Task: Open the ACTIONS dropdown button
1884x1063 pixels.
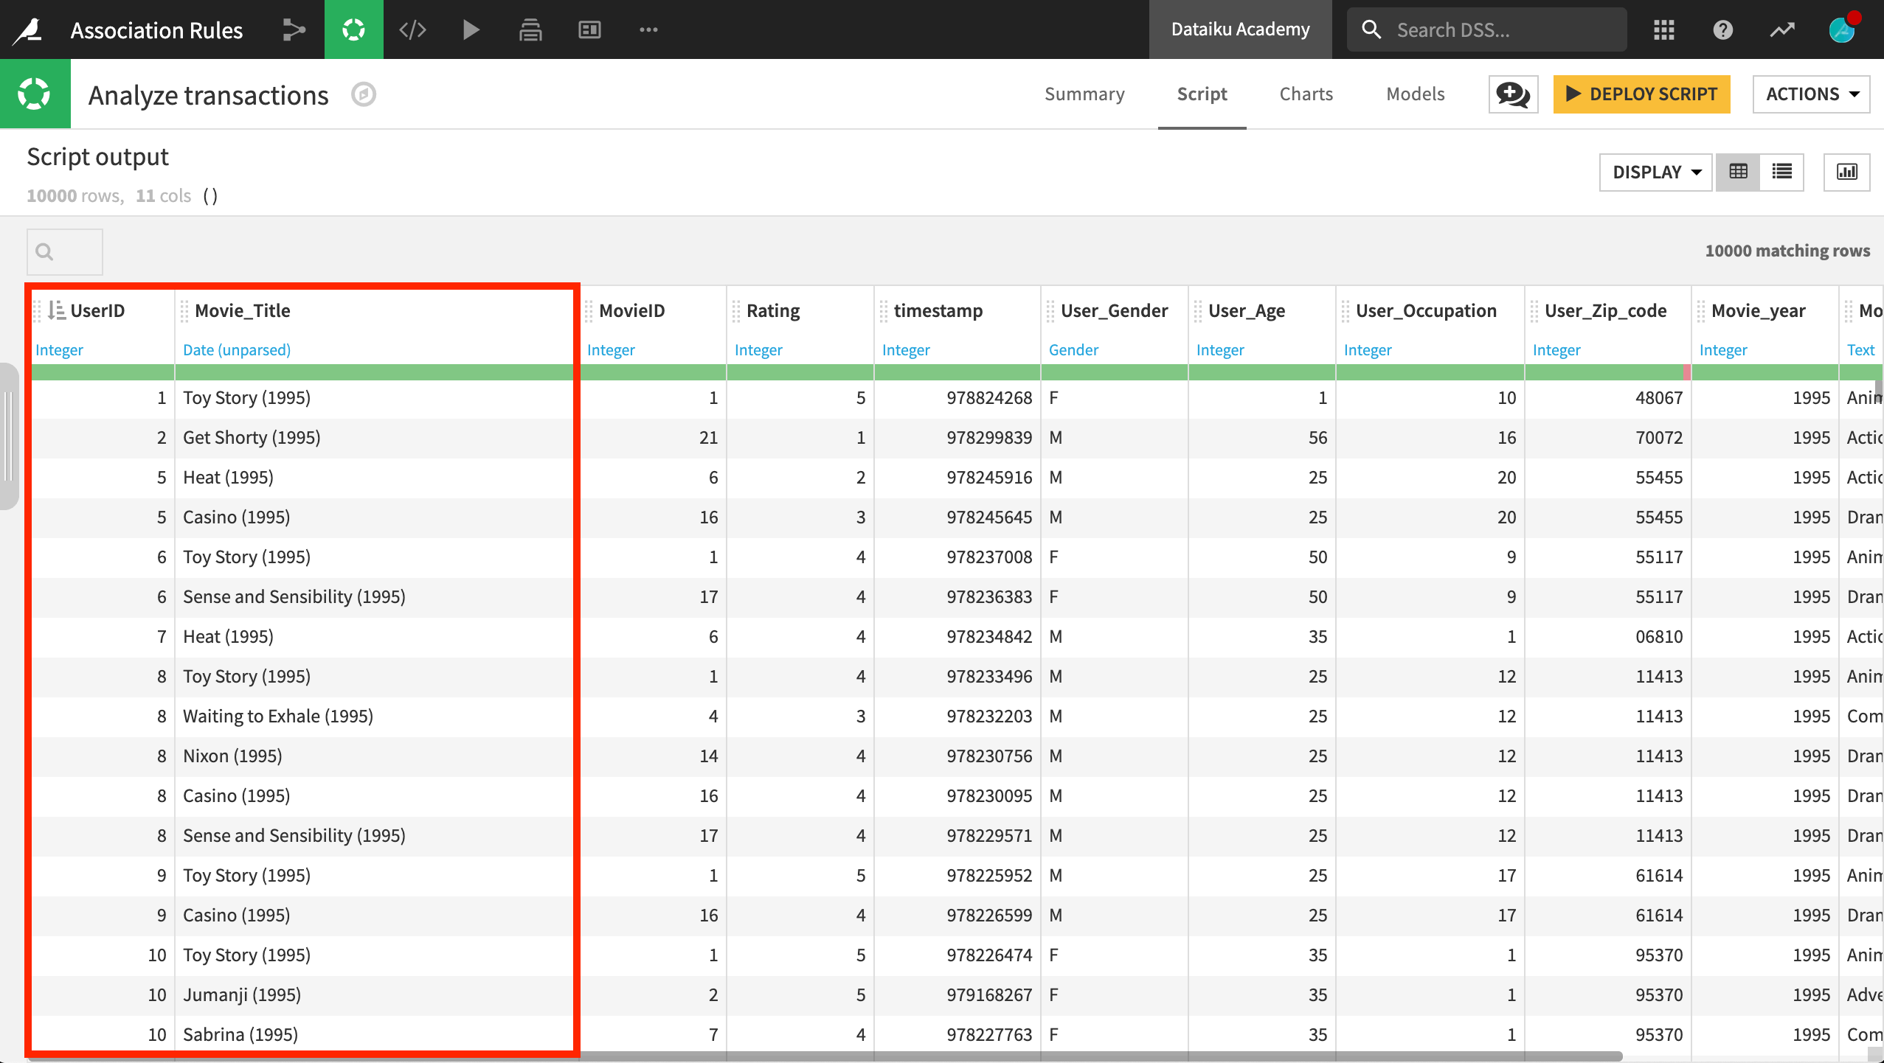Action: (1809, 93)
